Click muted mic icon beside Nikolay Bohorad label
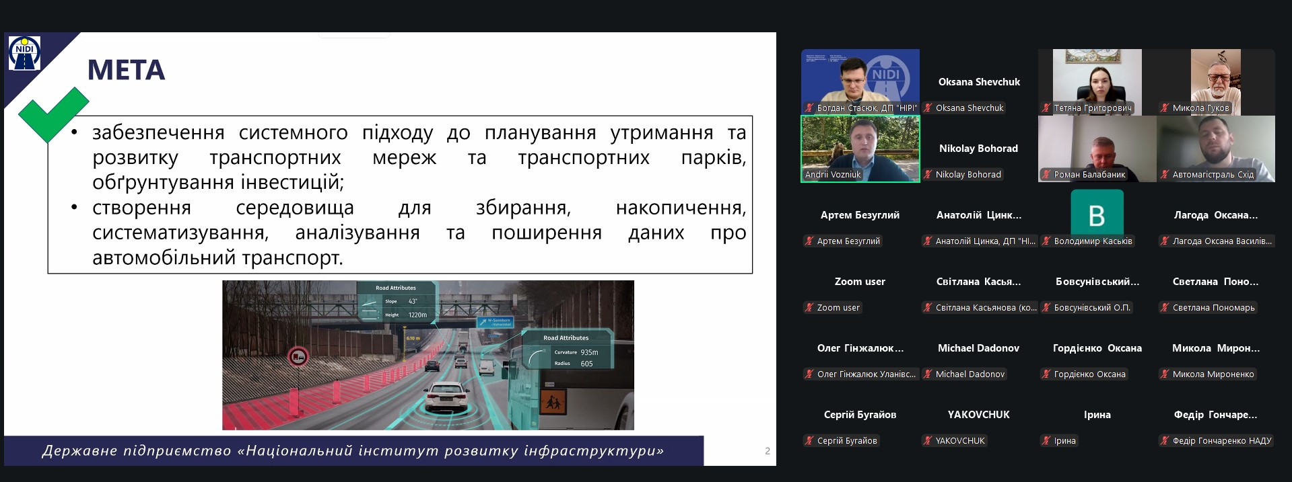Image resolution: width=1292 pixels, height=482 pixels. click(928, 175)
